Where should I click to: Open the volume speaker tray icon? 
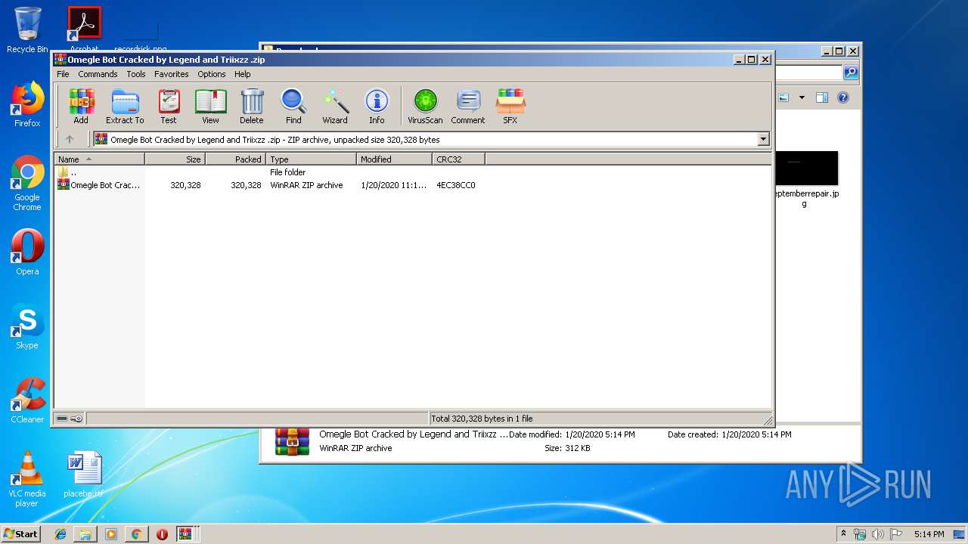tap(877, 534)
